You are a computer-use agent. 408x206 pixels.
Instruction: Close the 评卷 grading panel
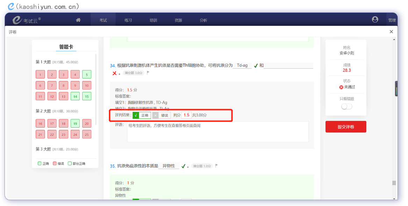coord(391,32)
